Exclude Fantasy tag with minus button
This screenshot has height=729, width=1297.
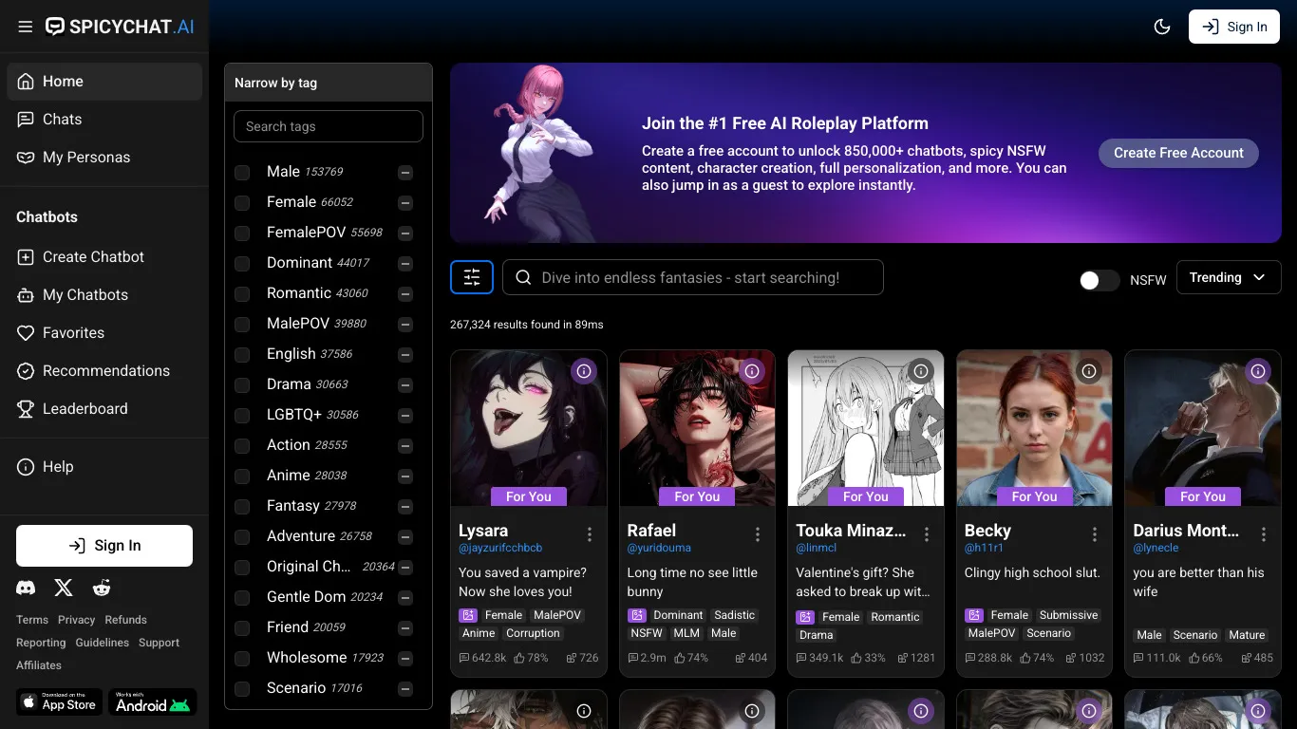[x=405, y=507]
